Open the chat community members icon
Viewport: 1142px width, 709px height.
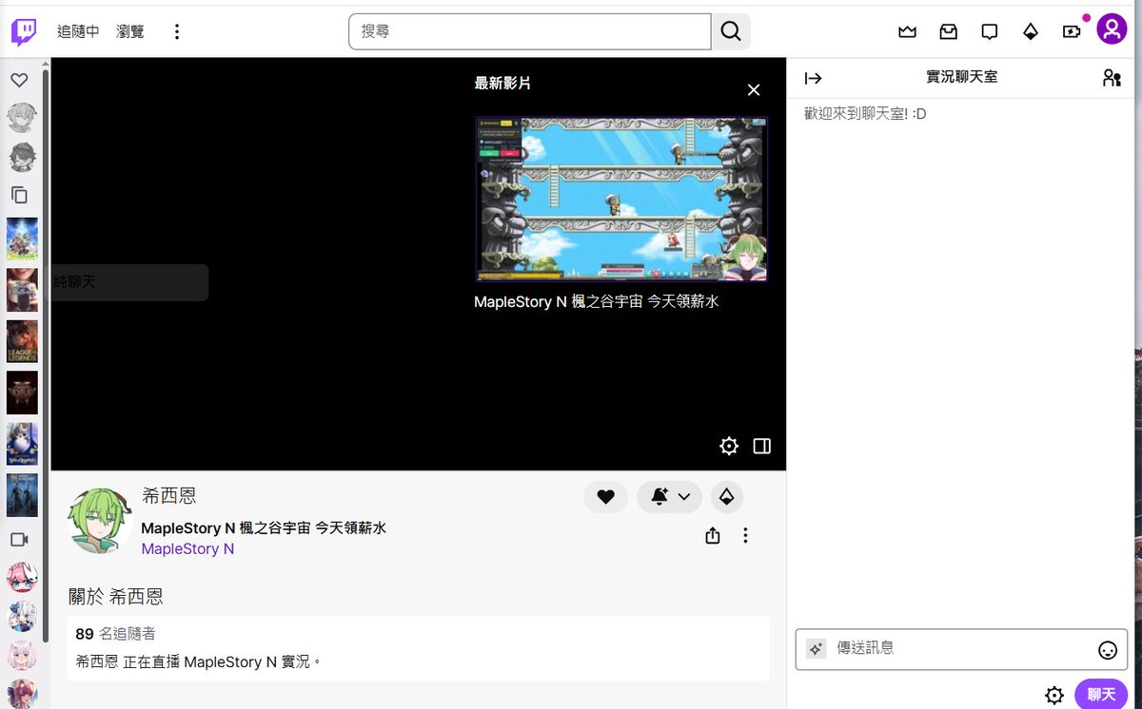[1112, 78]
